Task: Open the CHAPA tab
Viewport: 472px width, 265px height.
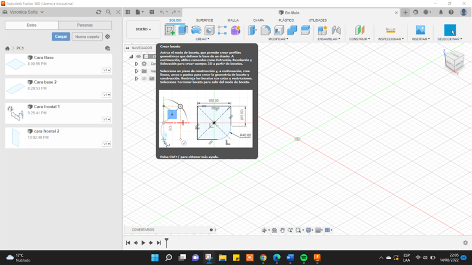Action: tap(258, 20)
